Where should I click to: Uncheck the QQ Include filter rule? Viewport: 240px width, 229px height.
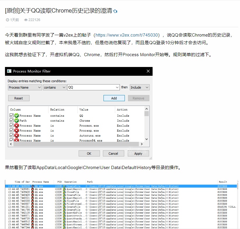pyautogui.click(x=11, y=116)
